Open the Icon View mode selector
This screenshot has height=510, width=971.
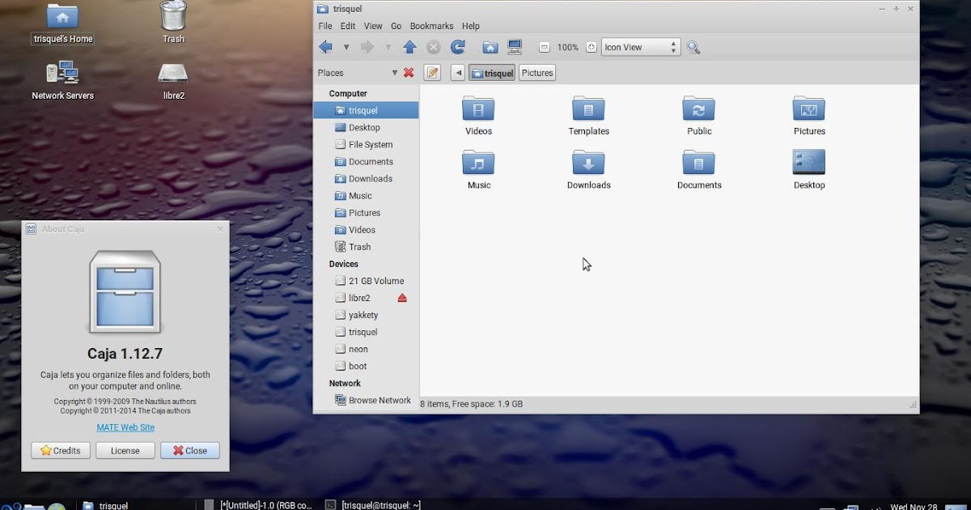[x=639, y=46]
